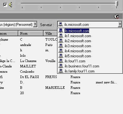
Task: Click the Serveur combo box field
Action: (90, 24)
